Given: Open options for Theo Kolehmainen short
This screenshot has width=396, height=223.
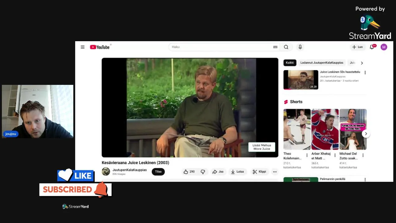Looking at the screenshot, I should (307, 155).
